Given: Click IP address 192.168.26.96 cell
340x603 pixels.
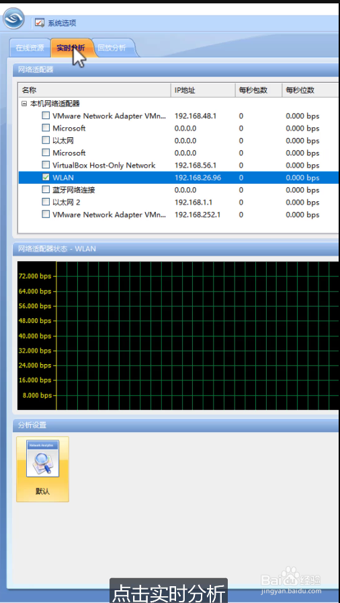Looking at the screenshot, I should [198, 178].
